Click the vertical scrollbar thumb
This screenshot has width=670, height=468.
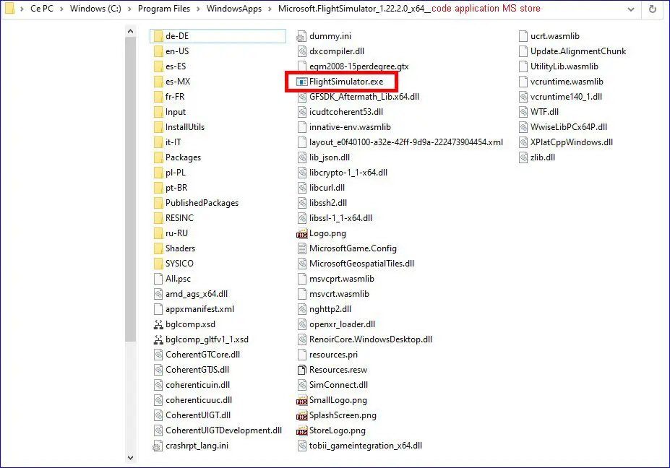(x=130, y=189)
